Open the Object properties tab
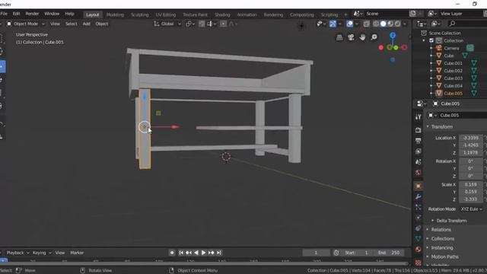 pyautogui.click(x=419, y=186)
